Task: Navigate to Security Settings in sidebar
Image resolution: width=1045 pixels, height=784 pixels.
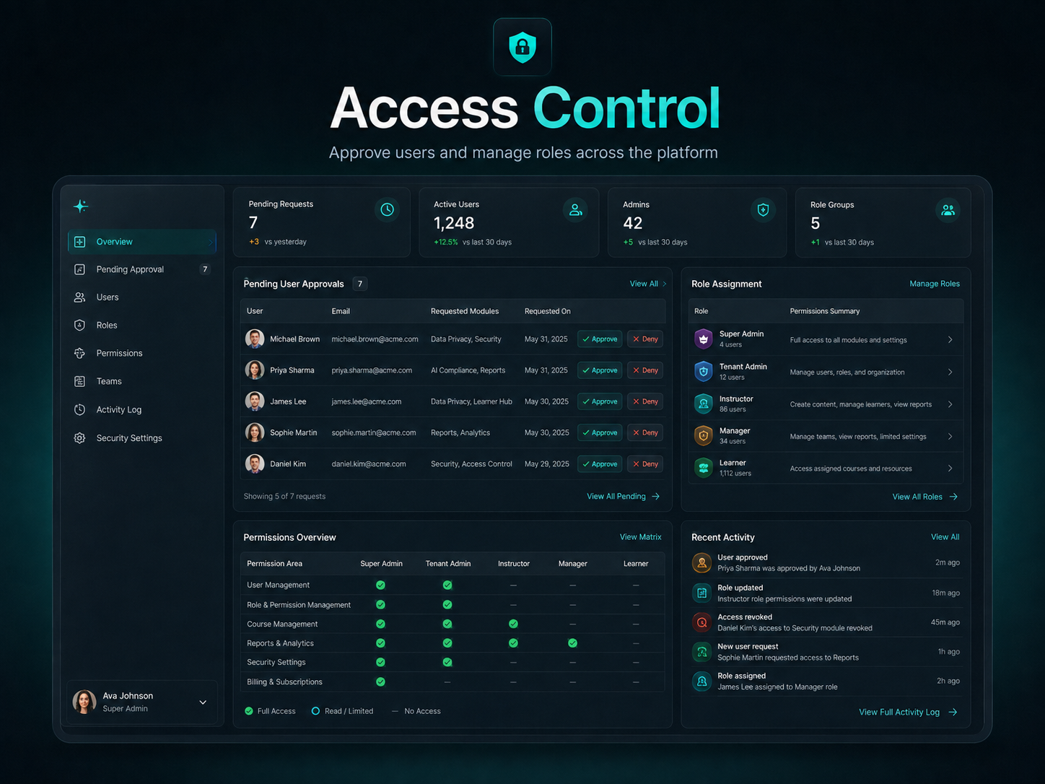Action: tap(142, 438)
